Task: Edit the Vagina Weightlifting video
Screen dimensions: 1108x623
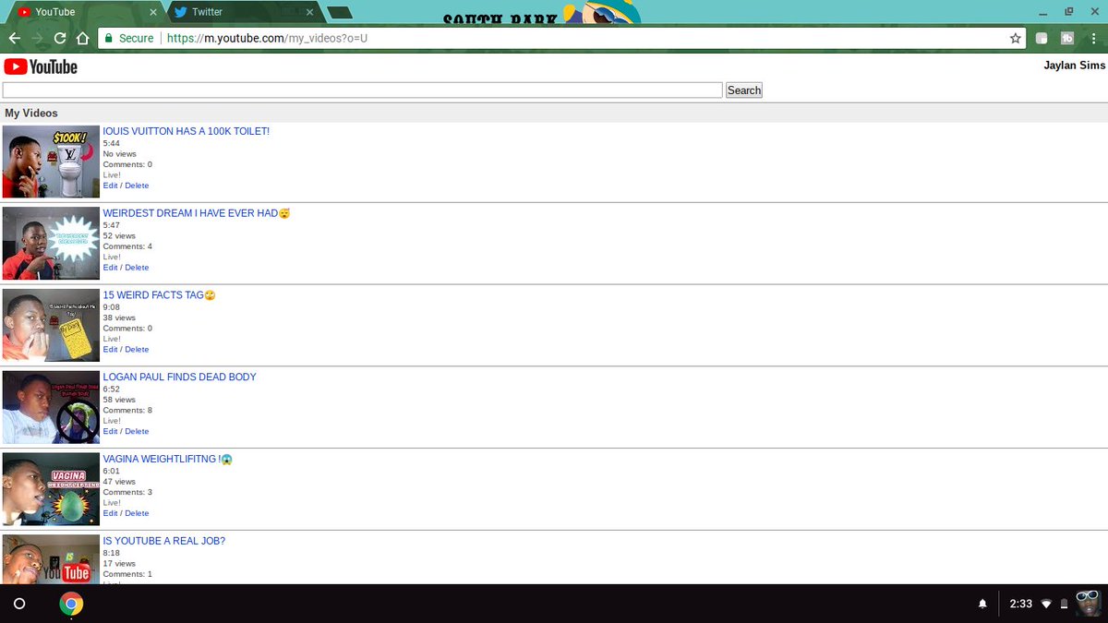Action: coord(110,513)
